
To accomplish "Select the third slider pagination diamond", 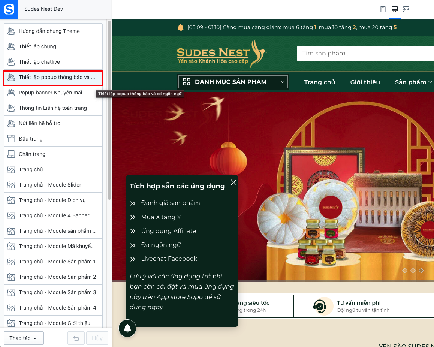I will coord(421,271).
